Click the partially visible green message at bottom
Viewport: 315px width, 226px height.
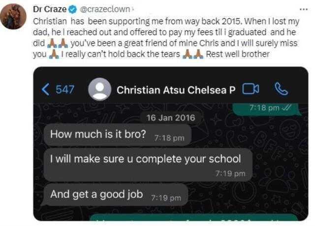click(x=193, y=218)
